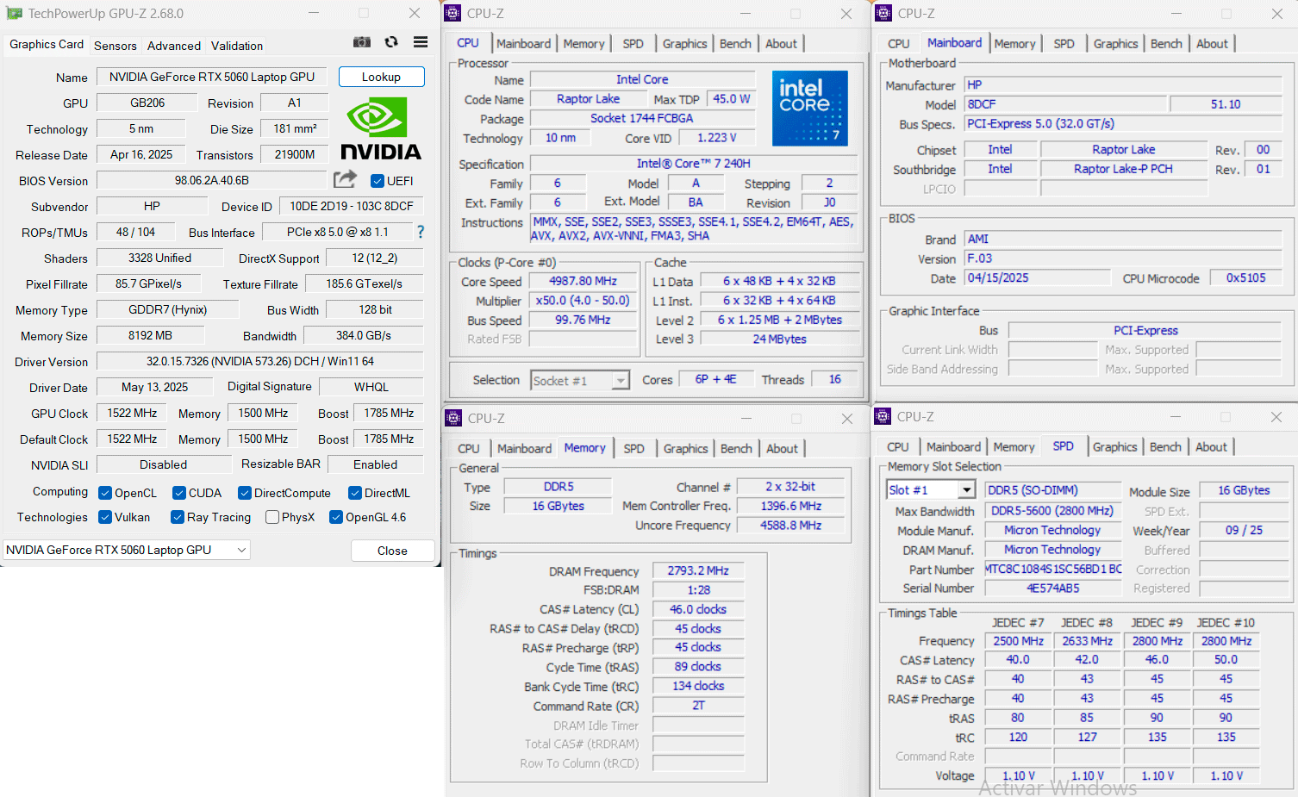Viewport: 1298px width, 797px height.
Task: Toggle the UEFI checkbox
Action: tap(377, 181)
